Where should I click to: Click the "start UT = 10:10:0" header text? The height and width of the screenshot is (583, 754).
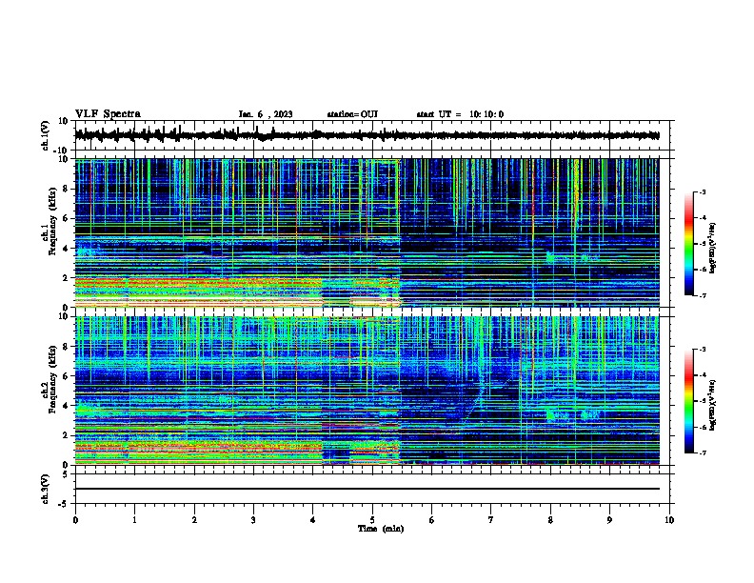(x=460, y=114)
